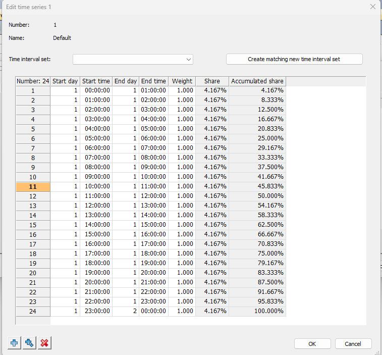
Task: Click accumulated share 87.500%
Action: pos(257,282)
